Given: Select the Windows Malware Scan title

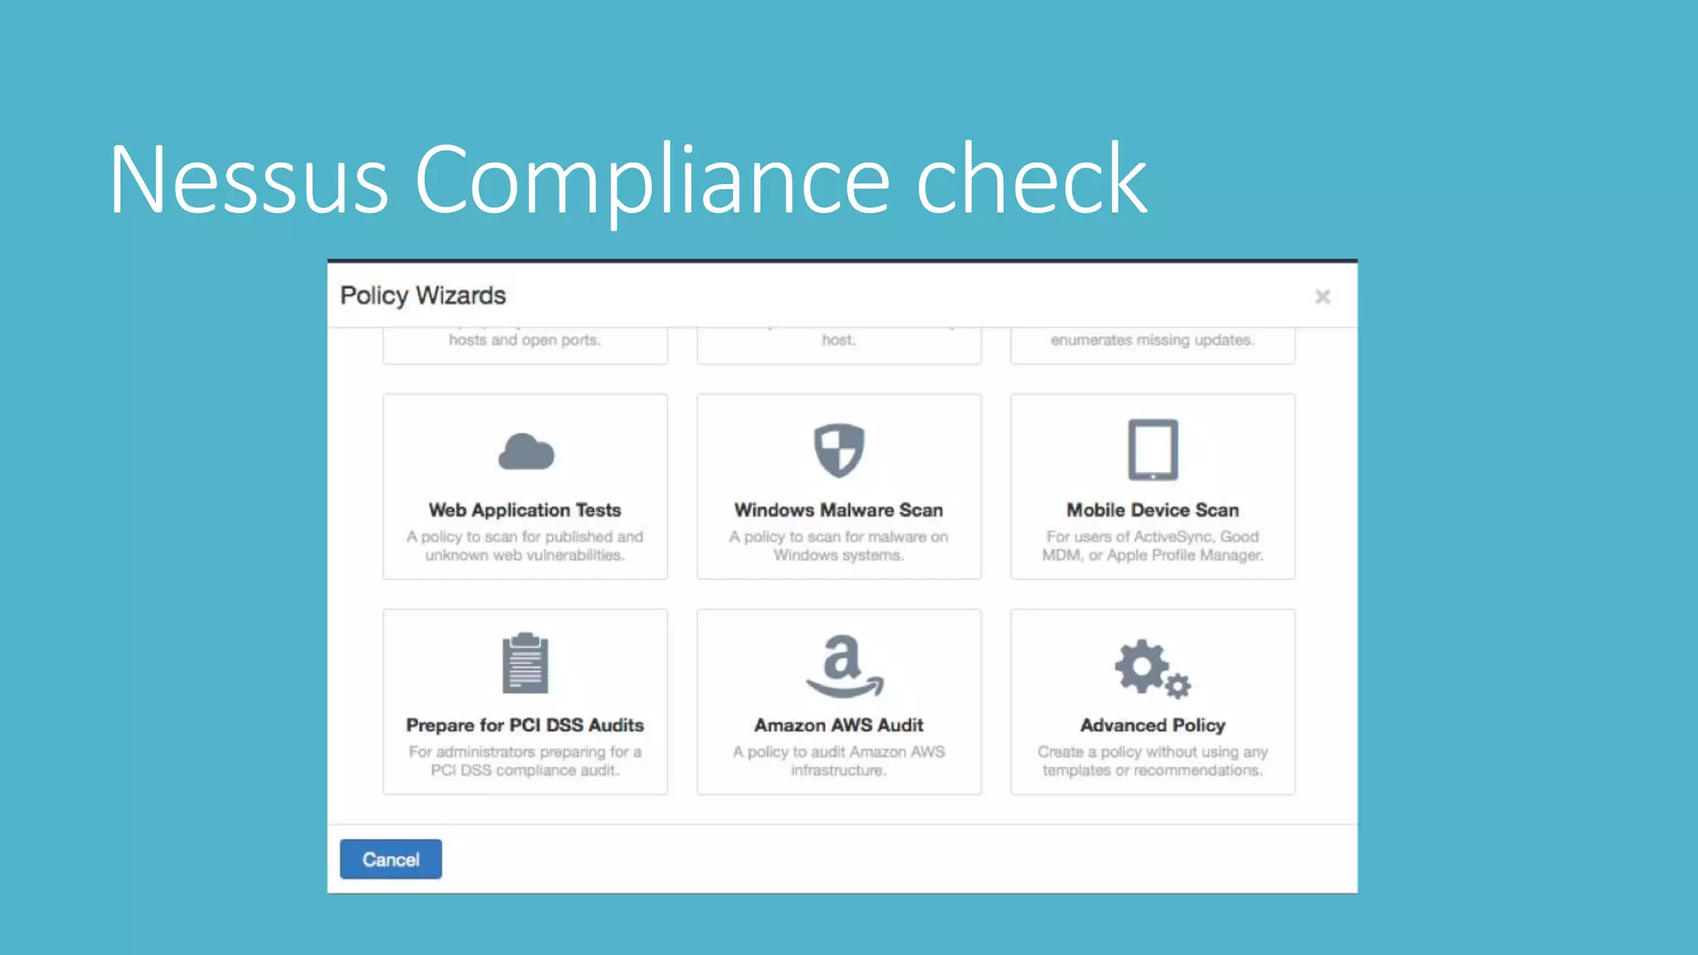Looking at the screenshot, I should (x=839, y=510).
